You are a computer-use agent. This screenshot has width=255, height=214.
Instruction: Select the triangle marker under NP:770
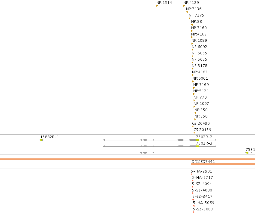(x=194, y=100)
